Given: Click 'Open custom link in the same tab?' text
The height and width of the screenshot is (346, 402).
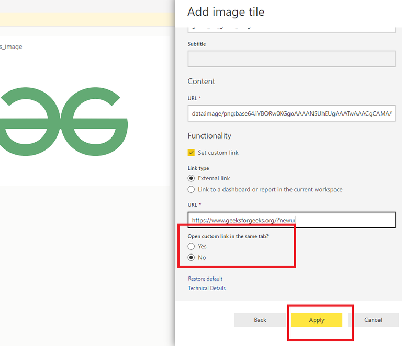Looking at the screenshot, I should click(228, 236).
